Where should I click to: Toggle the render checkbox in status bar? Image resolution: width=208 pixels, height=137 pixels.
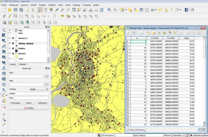191,135
